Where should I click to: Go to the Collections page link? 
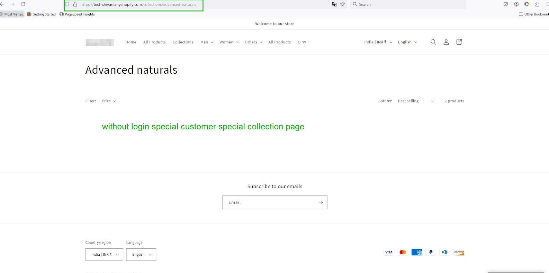coord(183,42)
